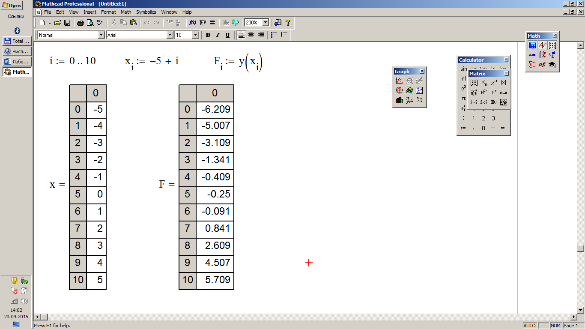Screen dimensions: 585x329
Task: Open the Symbolics menu
Action: [x=146, y=12]
